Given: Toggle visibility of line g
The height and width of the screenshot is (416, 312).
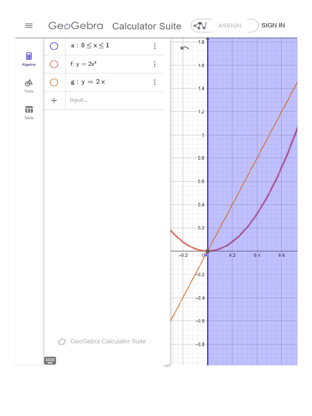Looking at the screenshot, I should [x=54, y=82].
